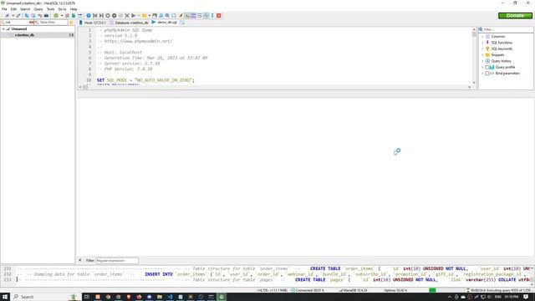The width and height of the screenshot is (535, 301).
Task: Focus the database filter field
Action: pyautogui.click(x=17, y=23)
